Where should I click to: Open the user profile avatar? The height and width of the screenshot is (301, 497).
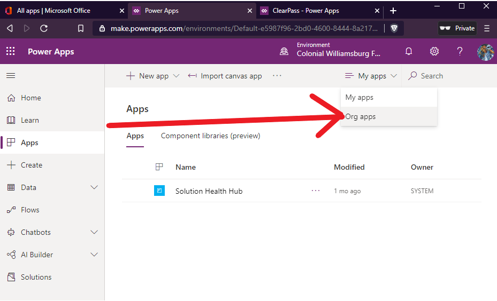coord(486,52)
